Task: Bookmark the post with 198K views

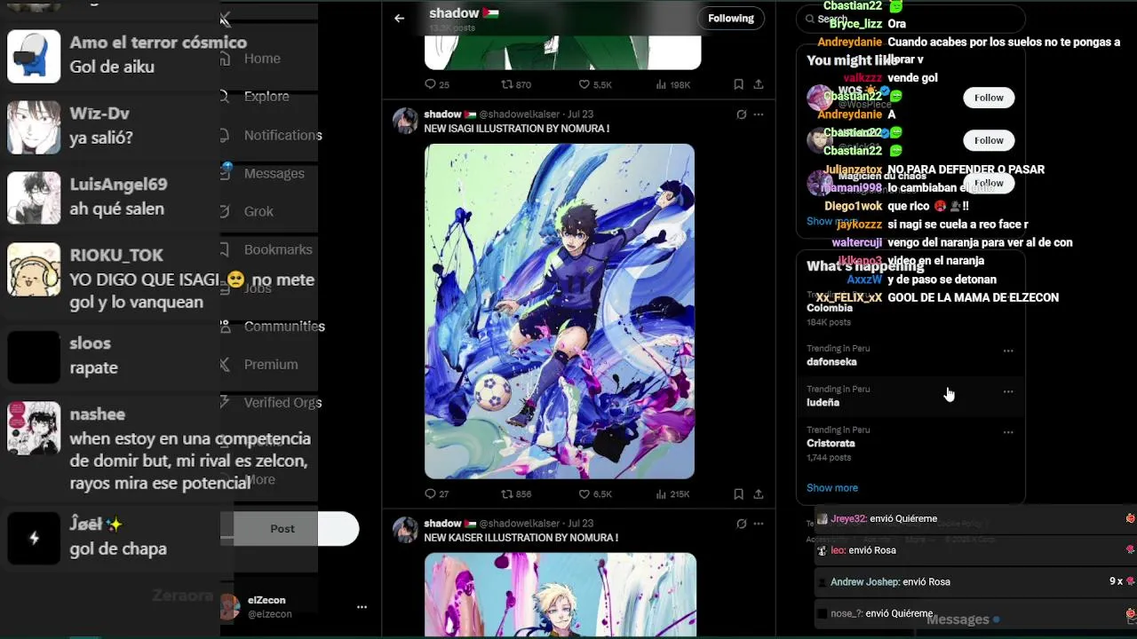Action: click(738, 84)
